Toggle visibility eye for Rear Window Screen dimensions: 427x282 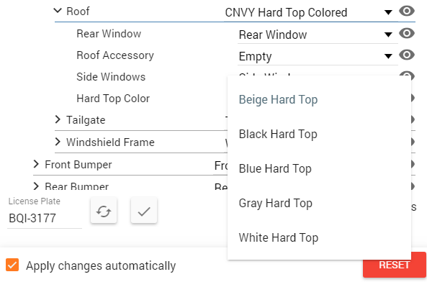[x=407, y=33]
